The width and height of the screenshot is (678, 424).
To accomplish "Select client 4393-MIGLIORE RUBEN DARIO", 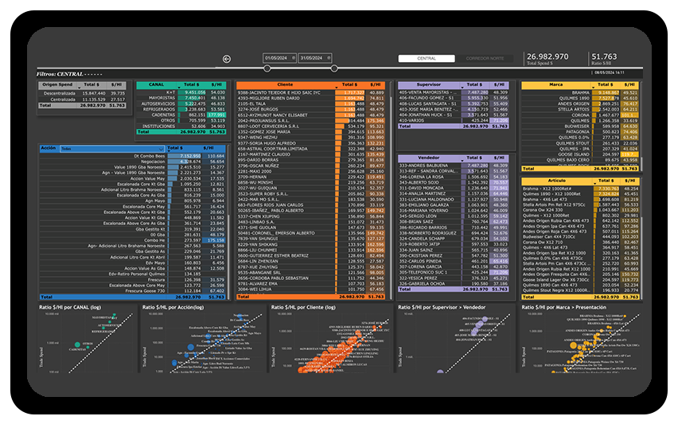I will click(x=310, y=98).
